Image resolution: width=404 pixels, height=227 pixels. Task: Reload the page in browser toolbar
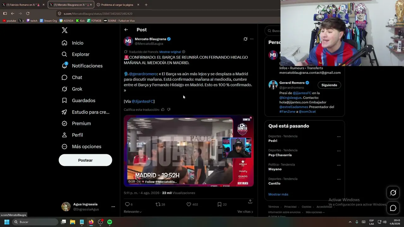(x=28, y=14)
